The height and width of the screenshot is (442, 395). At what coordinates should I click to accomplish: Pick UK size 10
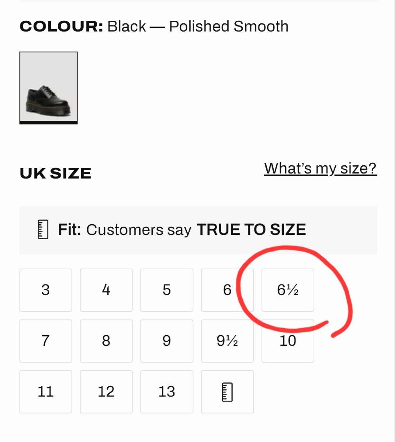[x=288, y=341]
